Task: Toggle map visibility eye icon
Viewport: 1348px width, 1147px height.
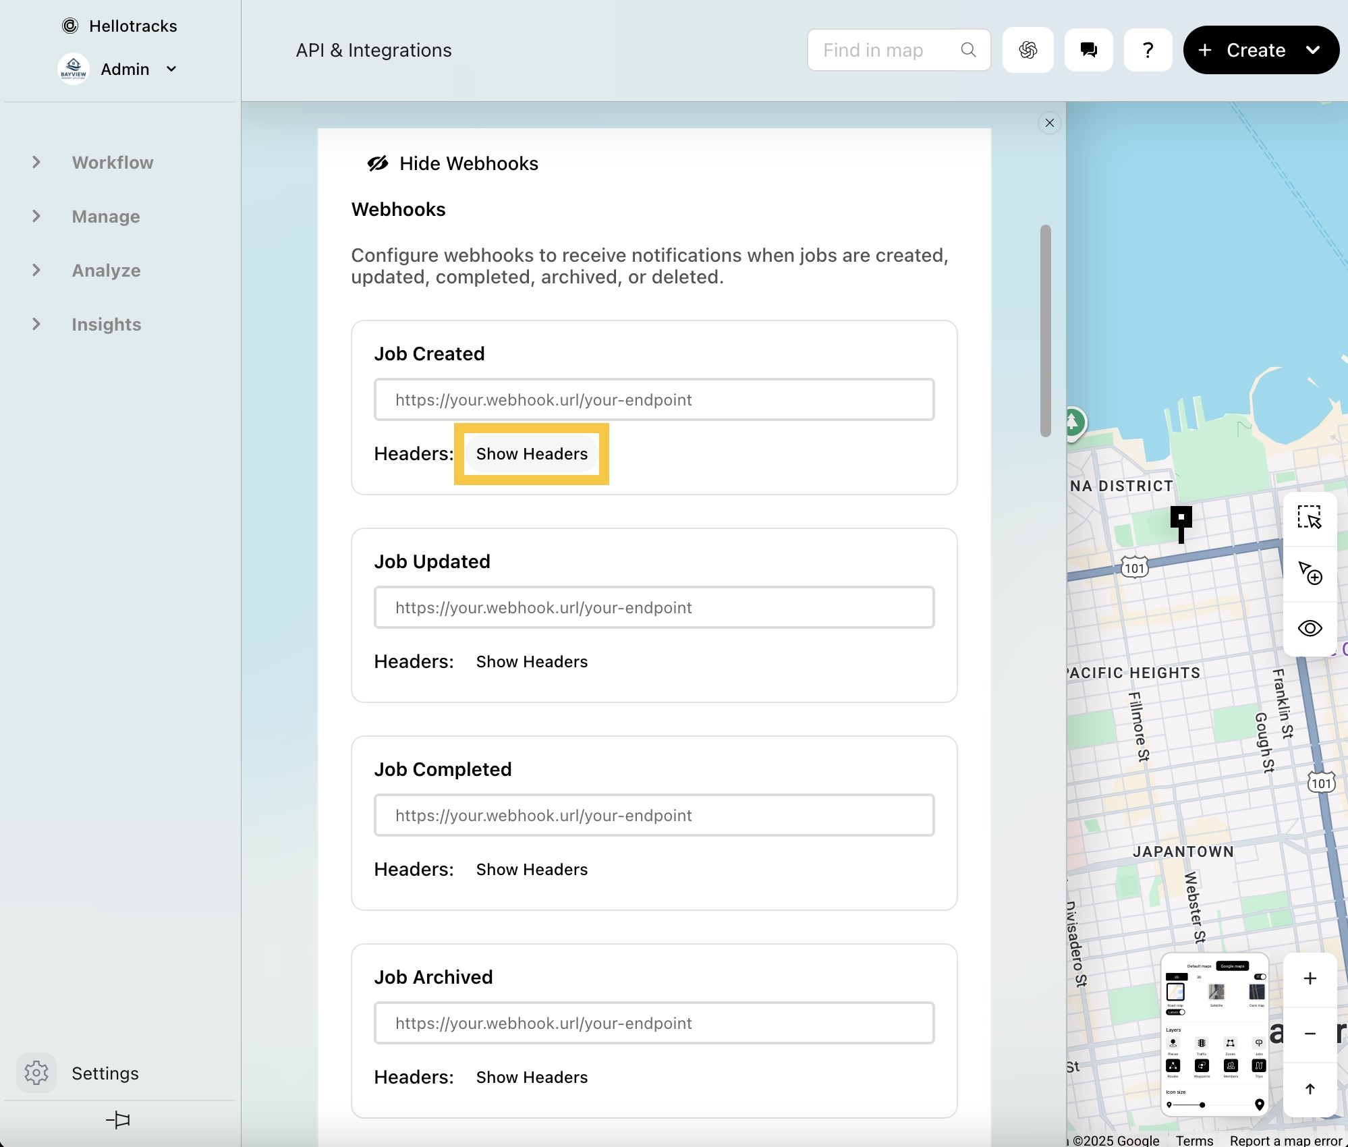Action: pos(1310,628)
